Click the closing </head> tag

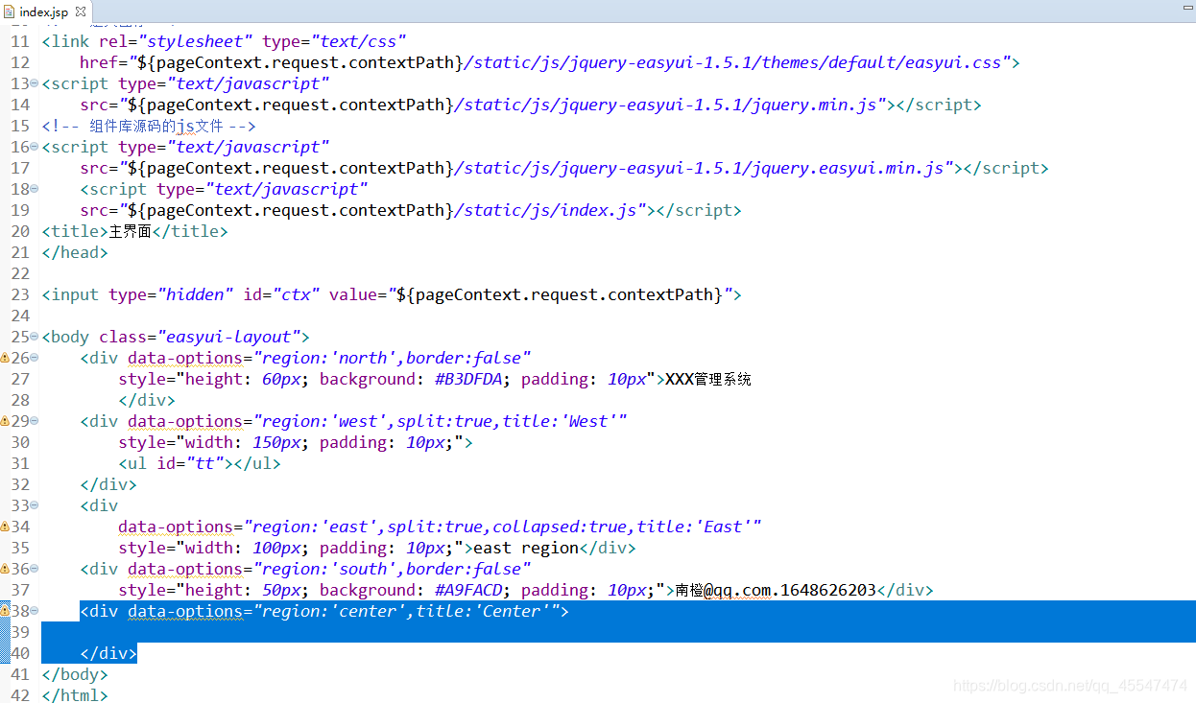pos(75,252)
